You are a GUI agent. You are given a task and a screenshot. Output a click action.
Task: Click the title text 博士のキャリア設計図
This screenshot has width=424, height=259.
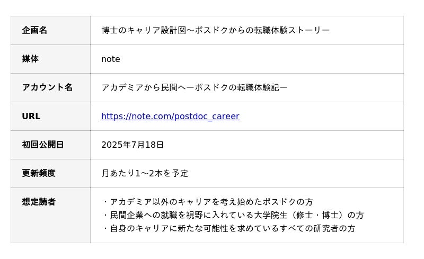point(143,31)
